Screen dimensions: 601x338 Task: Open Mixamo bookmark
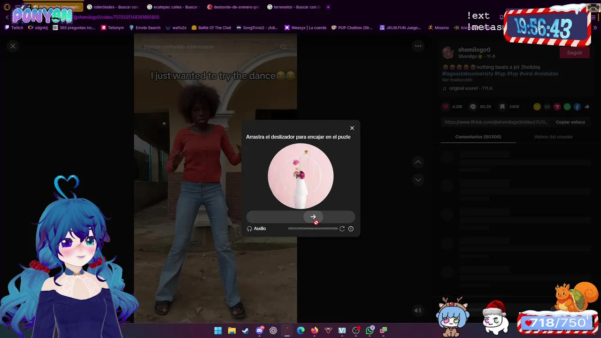[439, 28]
